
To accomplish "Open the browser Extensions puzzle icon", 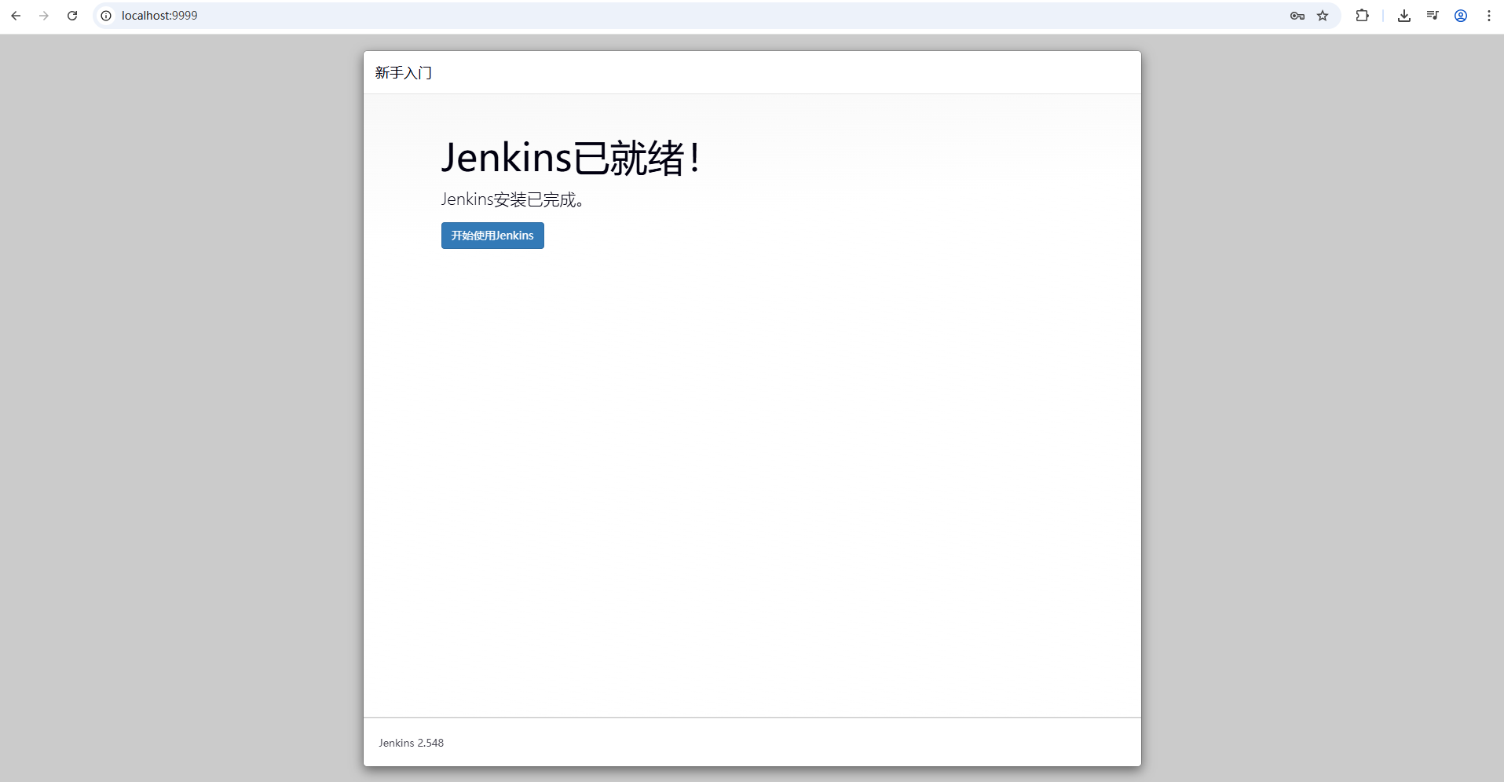I will (1362, 16).
